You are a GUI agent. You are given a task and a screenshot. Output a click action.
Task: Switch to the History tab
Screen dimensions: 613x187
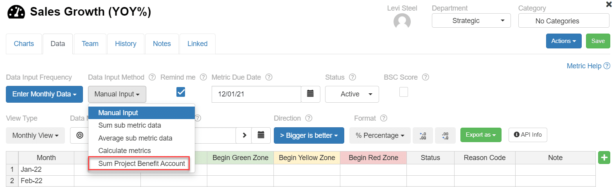coord(126,44)
